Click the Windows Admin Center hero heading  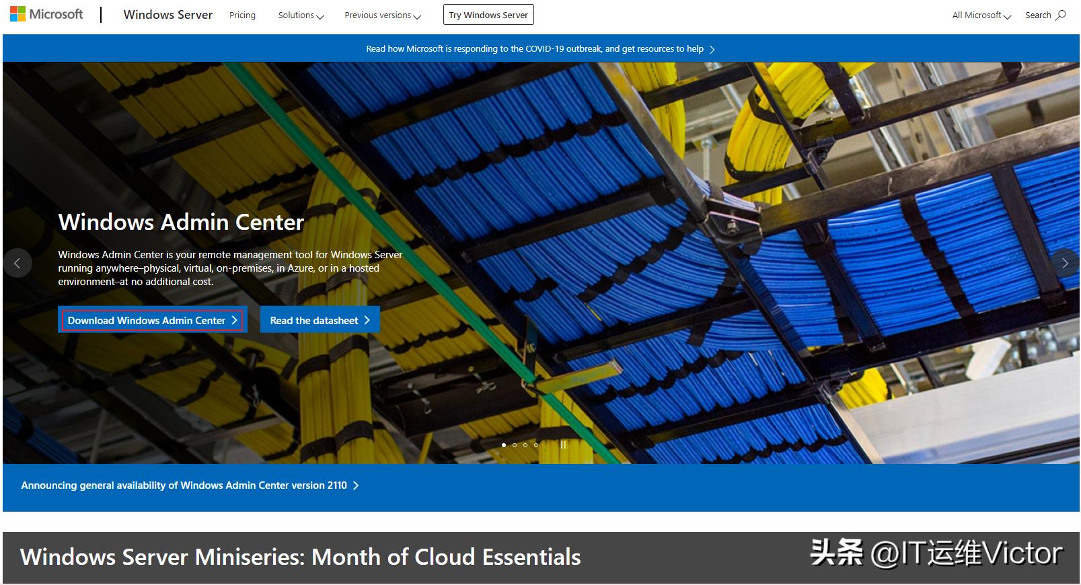[181, 223]
